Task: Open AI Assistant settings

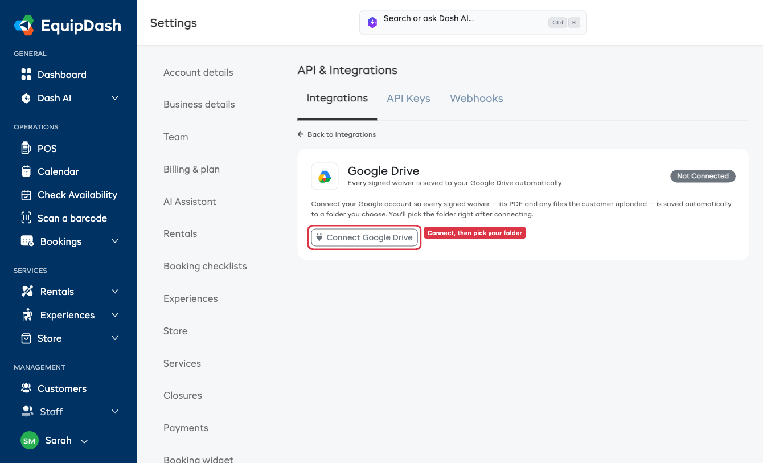Action: (x=190, y=202)
